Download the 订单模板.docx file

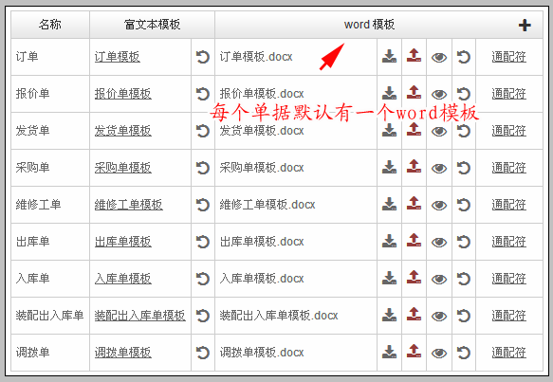pos(389,56)
